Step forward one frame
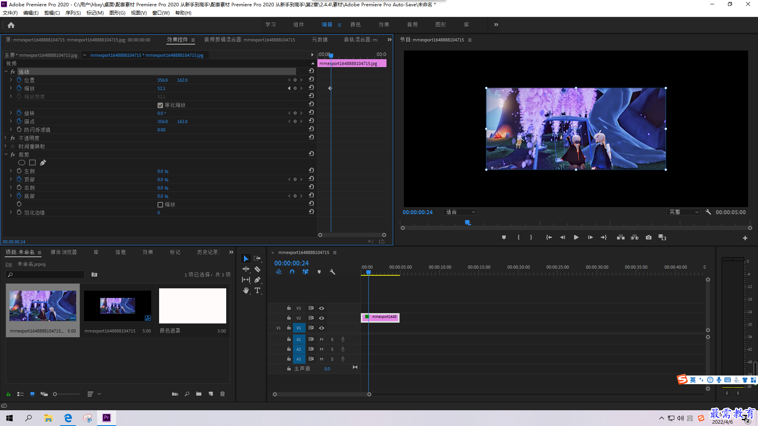The image size is (758, 426). point(590,237)
